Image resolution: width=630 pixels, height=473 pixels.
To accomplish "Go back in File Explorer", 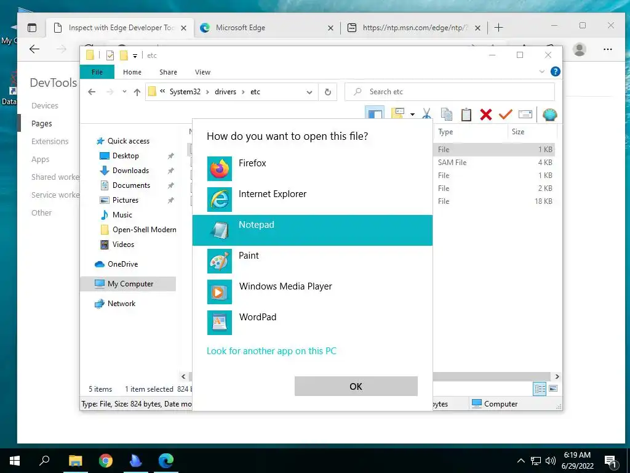I will click(92, 92).
